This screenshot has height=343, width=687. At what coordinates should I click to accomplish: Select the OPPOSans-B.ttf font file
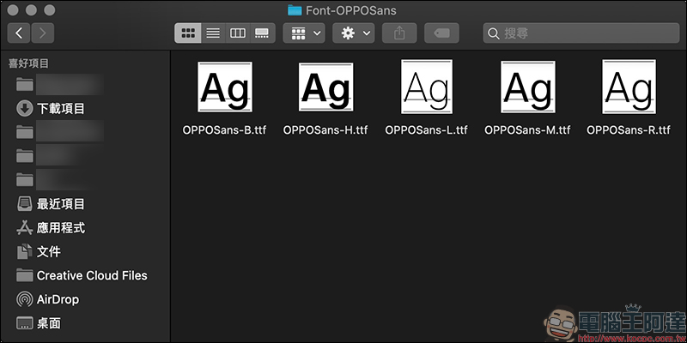[x=224, y=98]
